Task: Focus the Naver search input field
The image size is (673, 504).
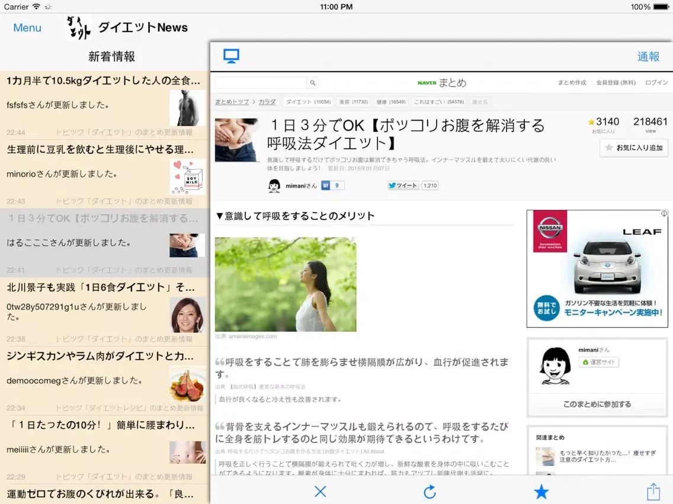Action: coord(261,83)
